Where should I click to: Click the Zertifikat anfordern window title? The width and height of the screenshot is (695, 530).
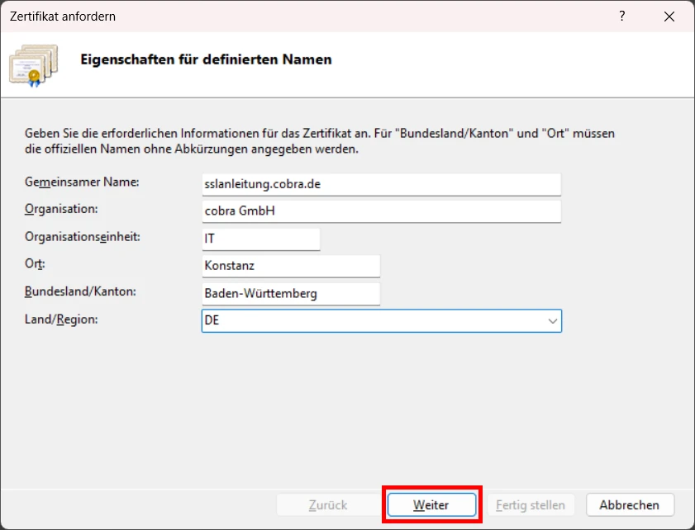point(63,16)
